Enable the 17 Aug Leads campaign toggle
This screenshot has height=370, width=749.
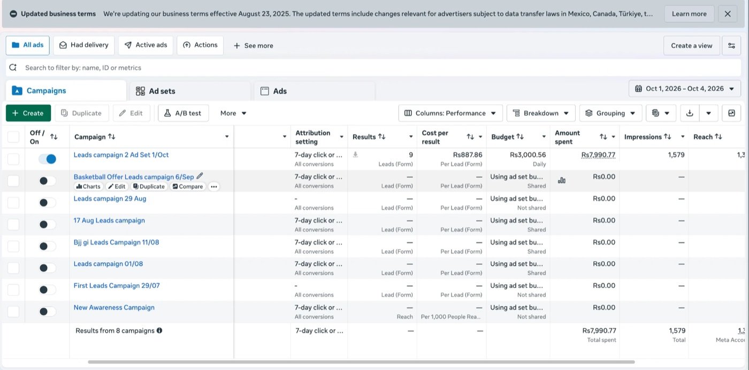47,224
